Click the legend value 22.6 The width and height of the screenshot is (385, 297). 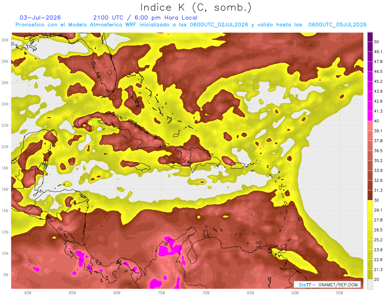pyautogui.click(x=378, y=260)
